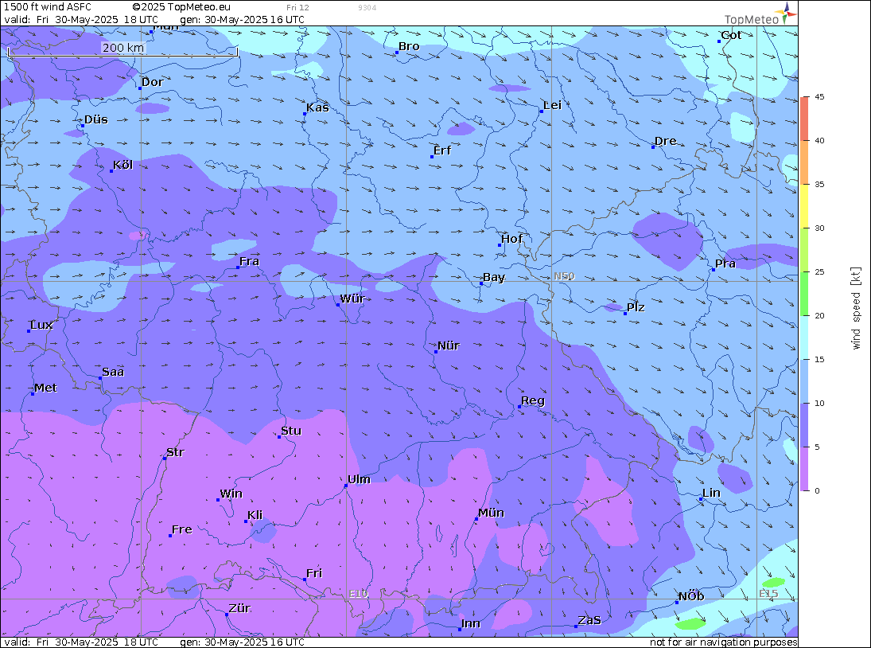871x648 pixels.
Task: Click the "©2025 TopMeteo.eu" copyright text
Action: (181, 7)
